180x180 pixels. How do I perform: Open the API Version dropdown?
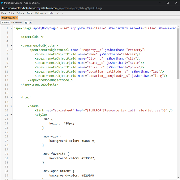tap(30, 23)
